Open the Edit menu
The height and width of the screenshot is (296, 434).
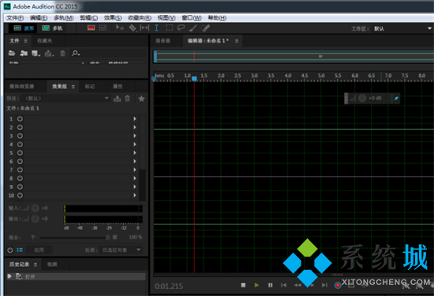[39, 18]
